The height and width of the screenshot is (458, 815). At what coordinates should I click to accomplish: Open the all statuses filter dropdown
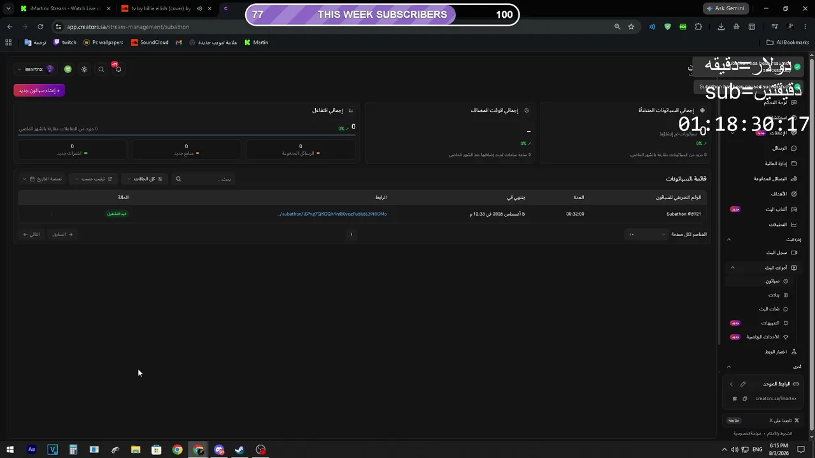click(x=145, y=179)
